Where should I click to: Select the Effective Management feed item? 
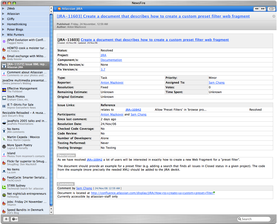pyautogui.click(x=22, y=90)
